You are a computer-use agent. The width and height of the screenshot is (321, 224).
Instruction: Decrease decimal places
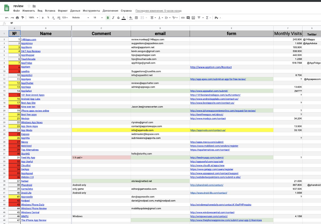pyautogui.click(x=53, y=18)
